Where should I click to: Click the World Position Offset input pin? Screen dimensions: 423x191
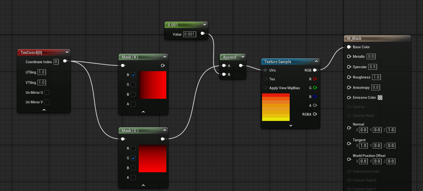click(x=349, y=159)
